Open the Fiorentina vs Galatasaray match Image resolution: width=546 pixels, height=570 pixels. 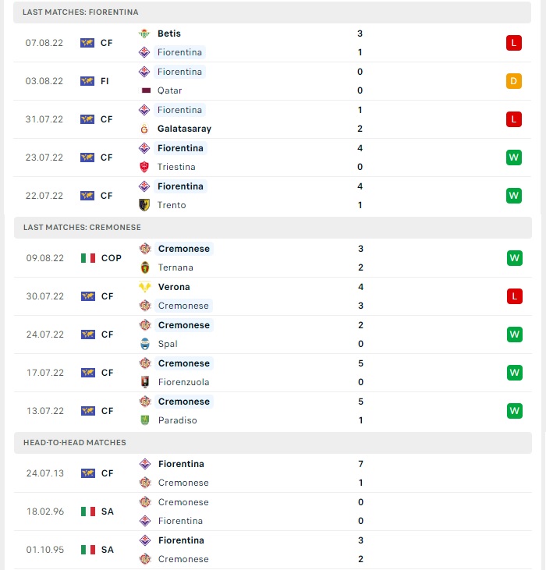click(x=272, y=119)
